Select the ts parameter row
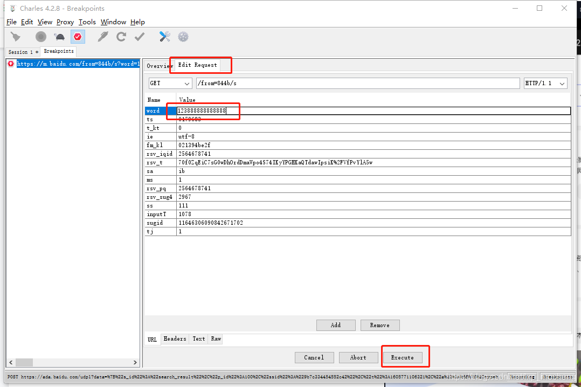The height and width of the screenshot is (387, 581). pyautogui.click(x=358, y=119)
